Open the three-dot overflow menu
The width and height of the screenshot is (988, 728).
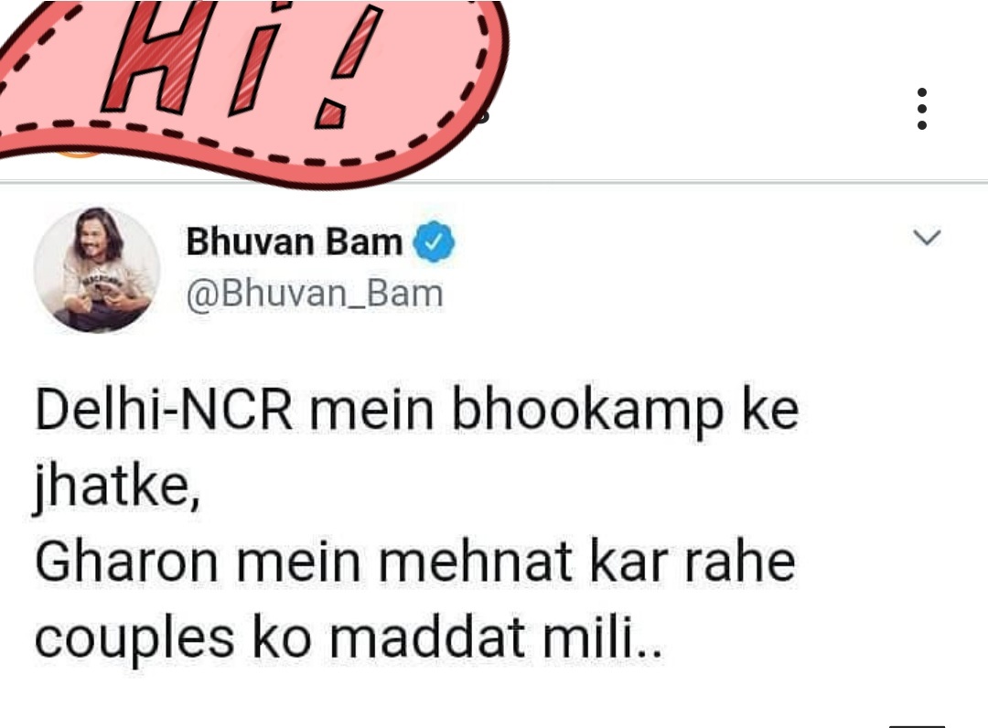(922, 109)
